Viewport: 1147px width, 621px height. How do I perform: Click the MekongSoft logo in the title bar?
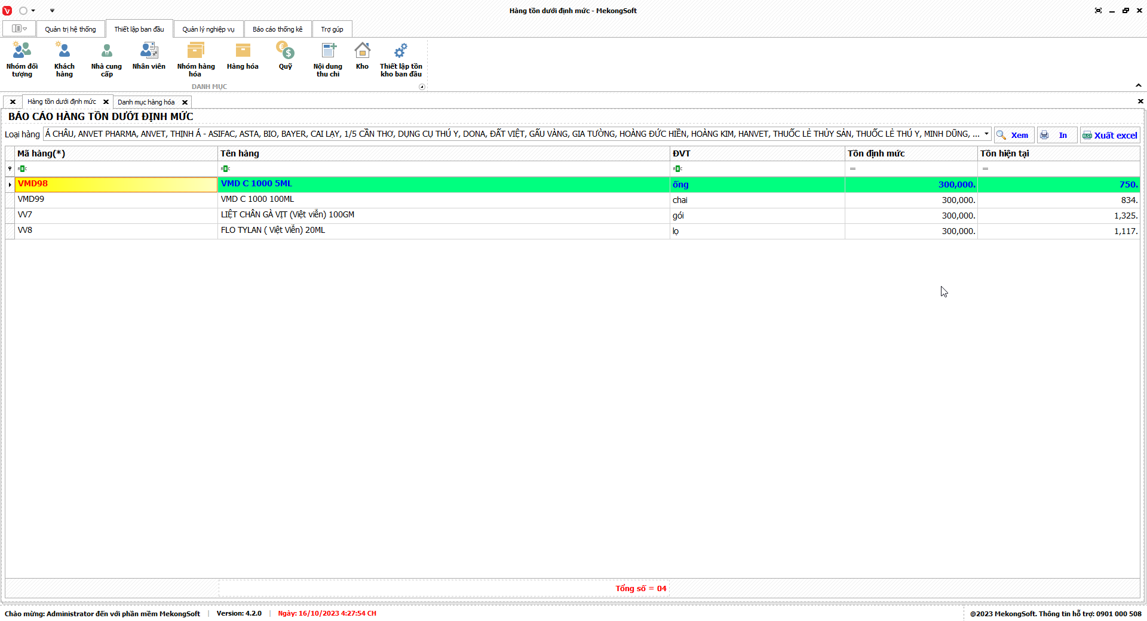pyautogui.click(x=7, y=11)
